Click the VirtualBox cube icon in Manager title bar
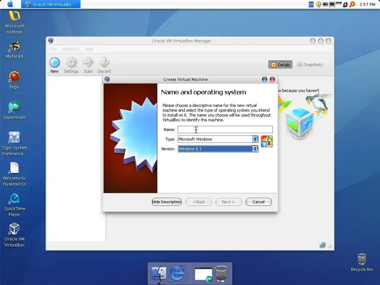This screenshot has width=380, height=285. pyautogui.click(x=50, y=40)
